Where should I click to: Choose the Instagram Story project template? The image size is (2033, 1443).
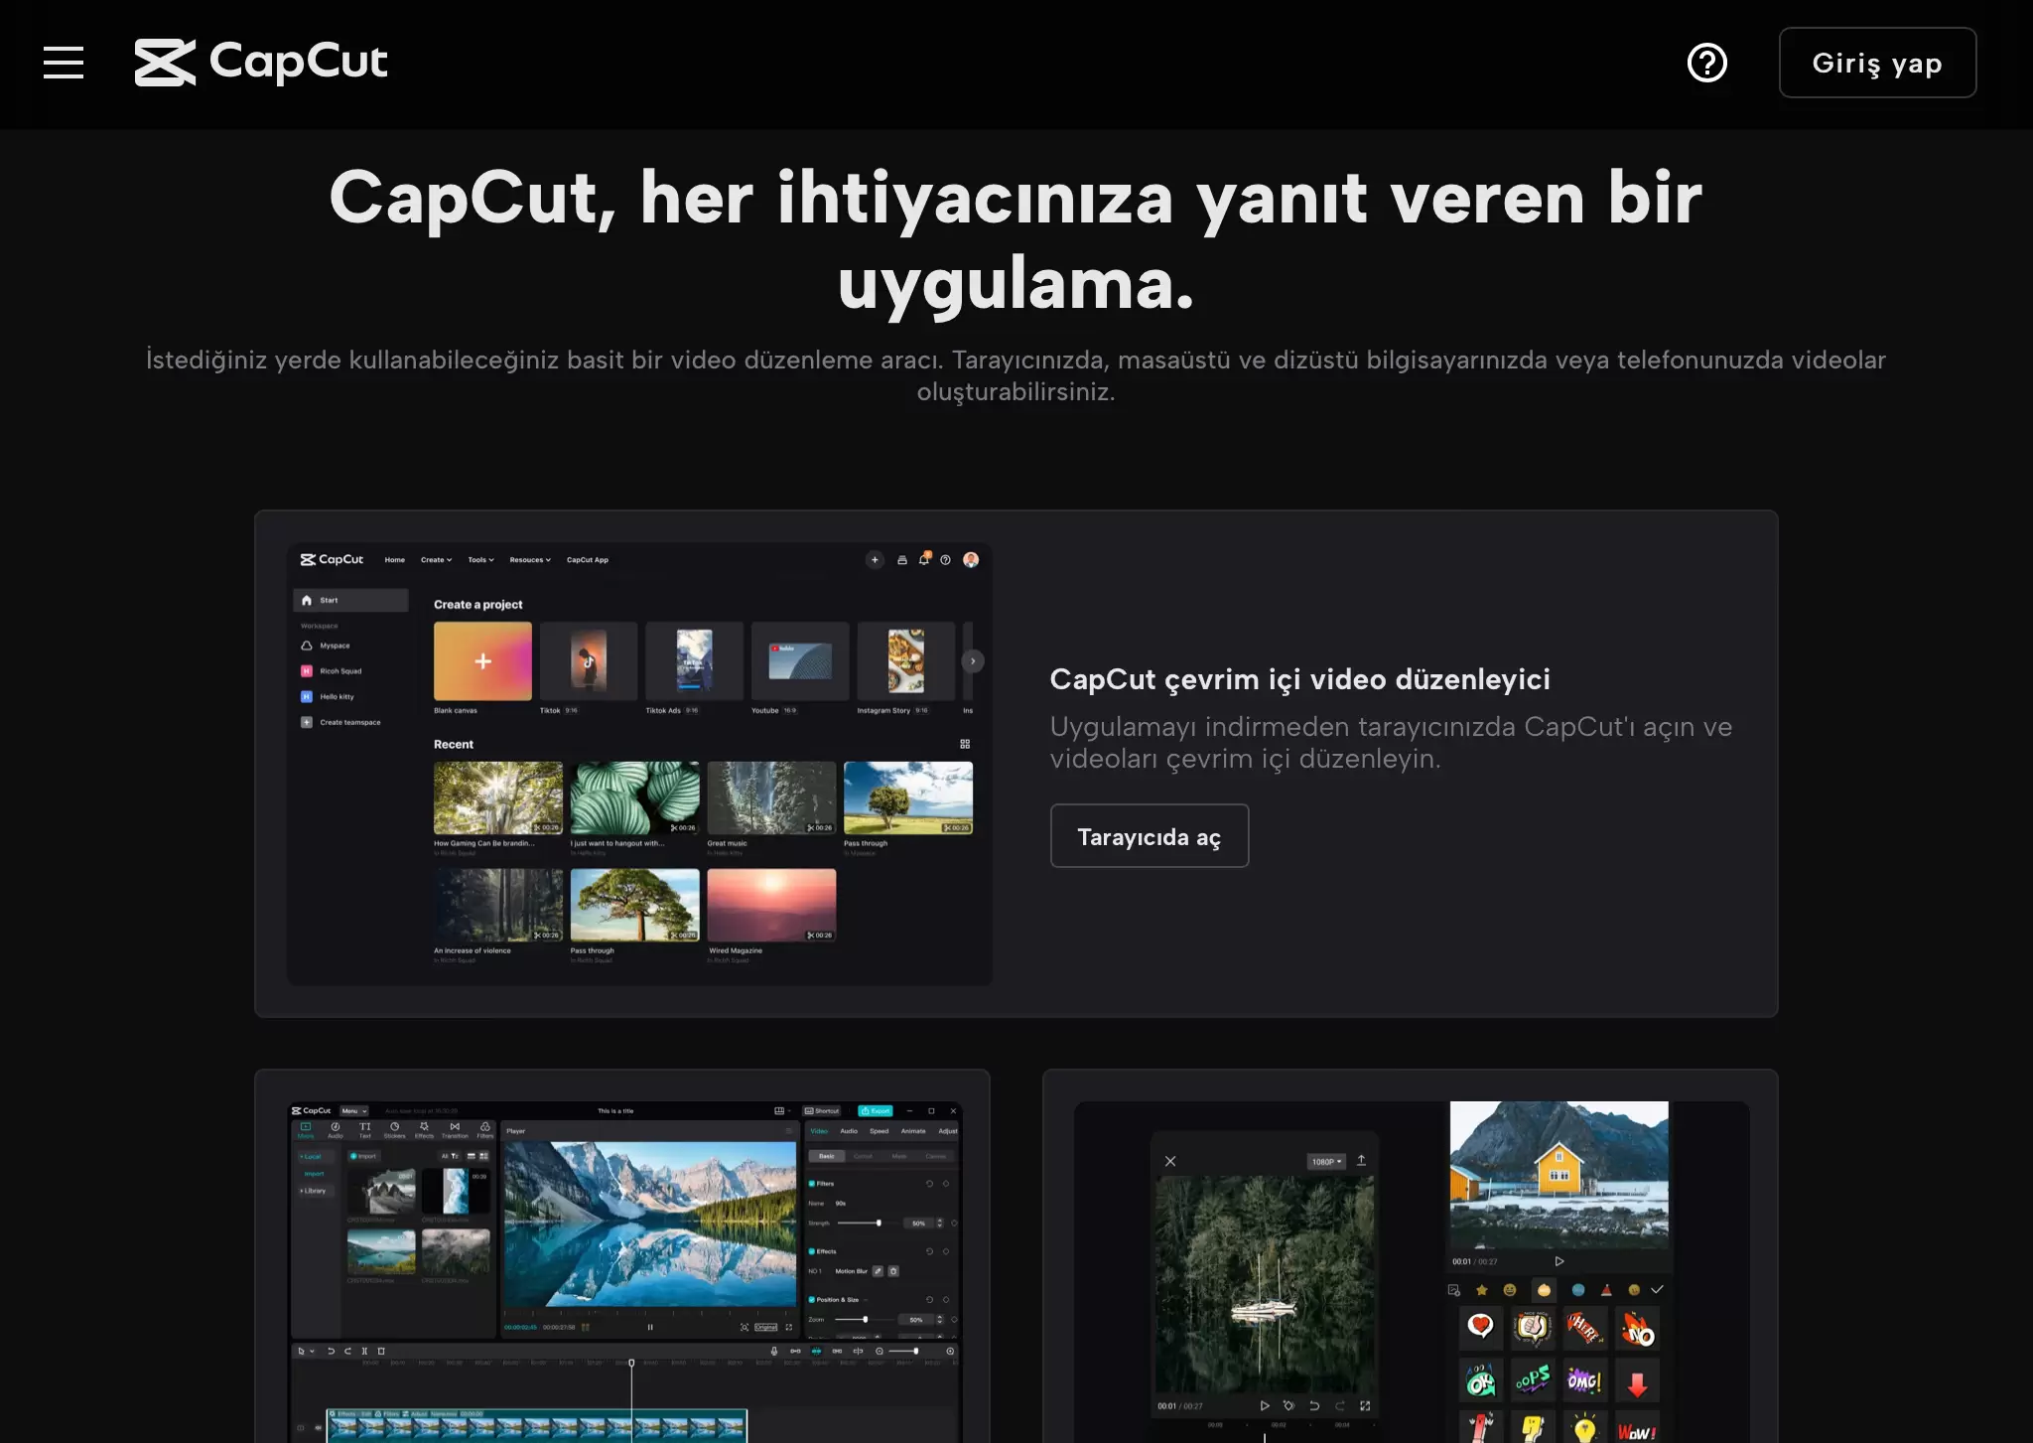click(906, 661)
